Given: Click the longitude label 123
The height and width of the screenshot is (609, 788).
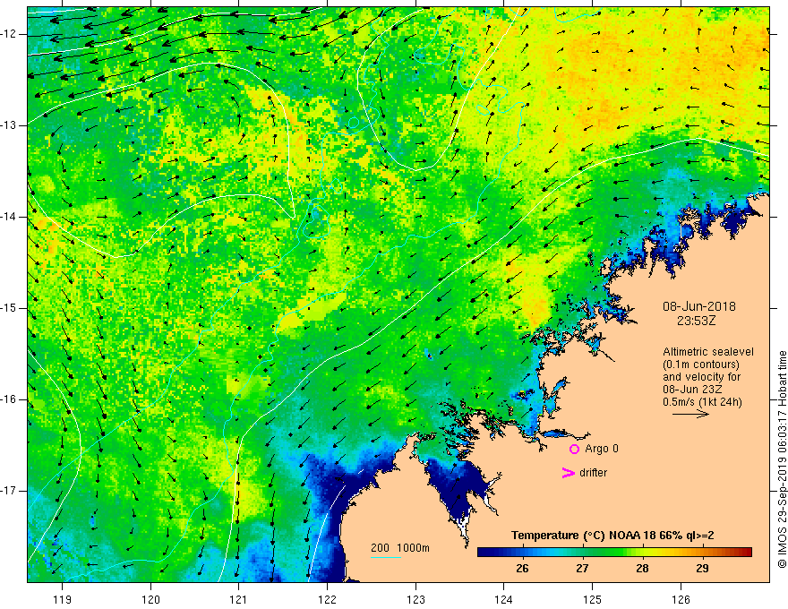Looking at the screenshot, I should [415, 599].
